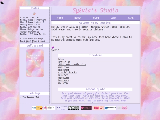This screenshot has height=120, width=160.
Task: Click the 'status' box heading
Action: click(x=35, y=8)
